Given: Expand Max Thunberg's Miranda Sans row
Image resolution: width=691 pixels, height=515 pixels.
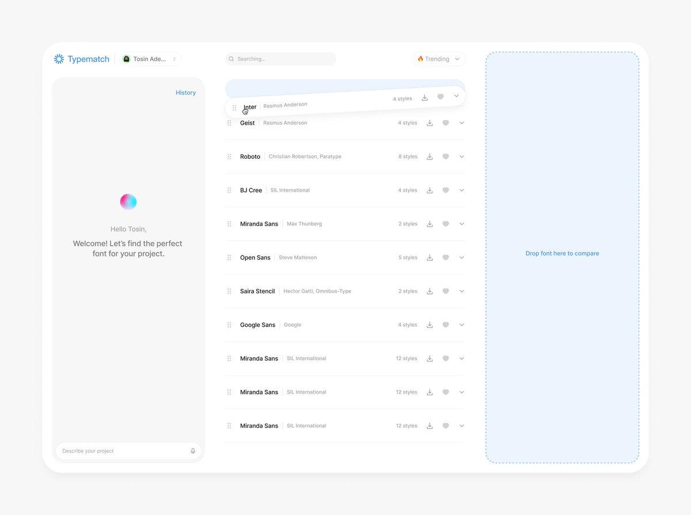Looking at the screenshot, I should (x=462, y=224).
